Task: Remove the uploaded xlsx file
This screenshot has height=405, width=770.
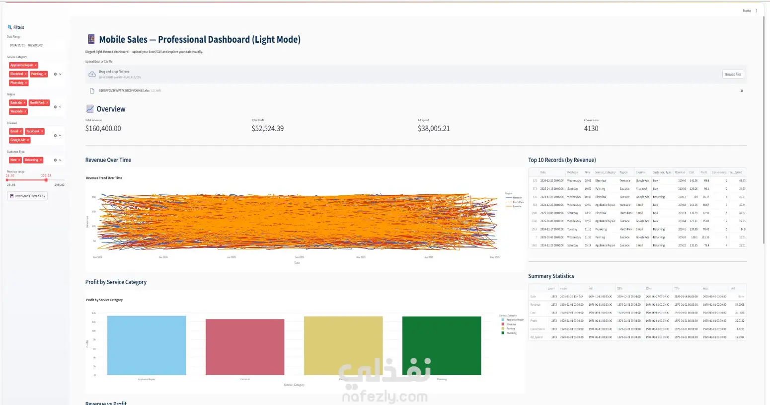Action: coord(742,91)
